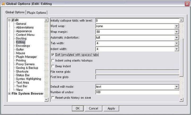
Task: Switch to the Global Options tab
Action: coord(15,12)
